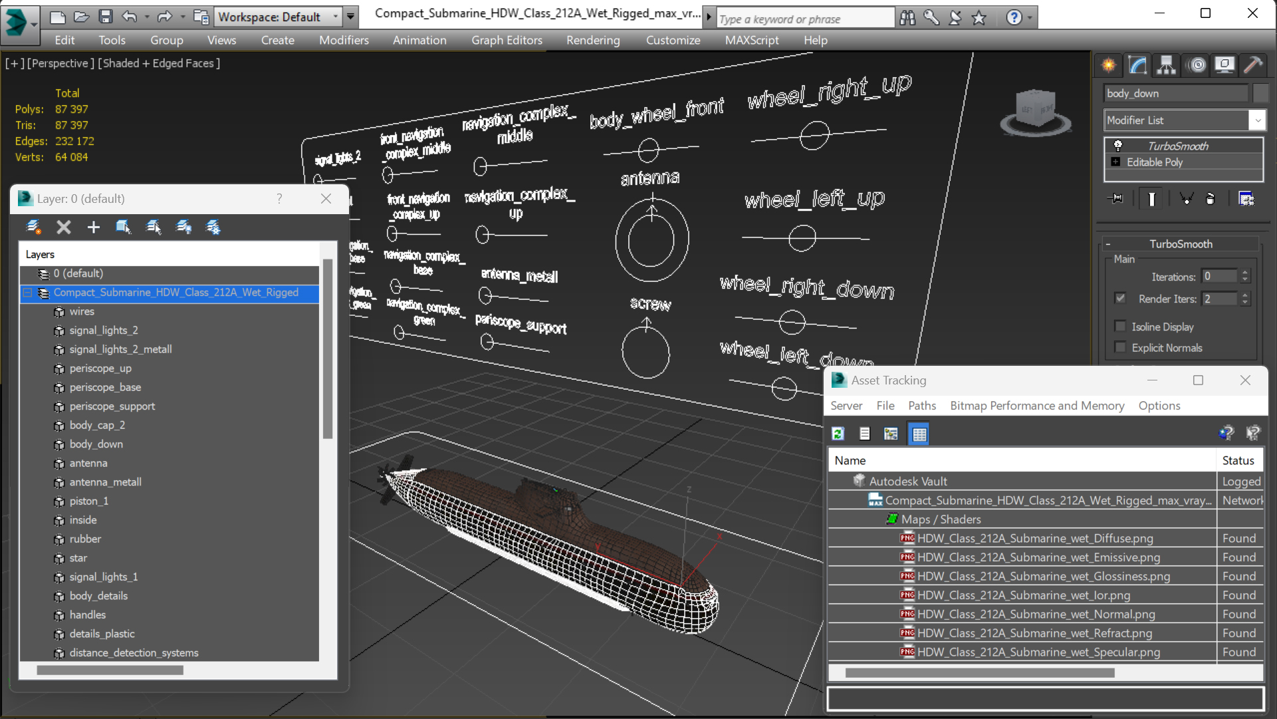
Task: Open the Utilities hammer panel tab
Action: point(1253,65)
